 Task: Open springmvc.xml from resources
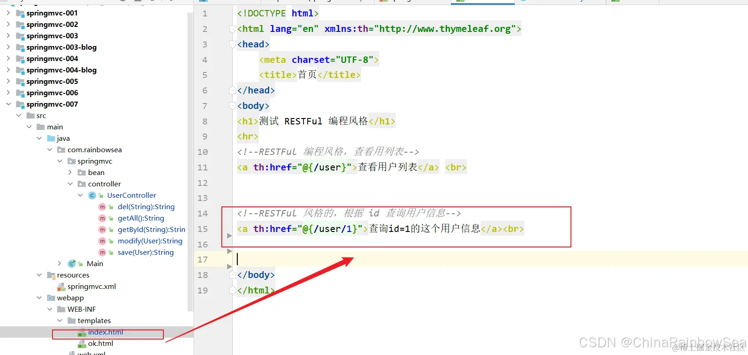coord(92,286)
